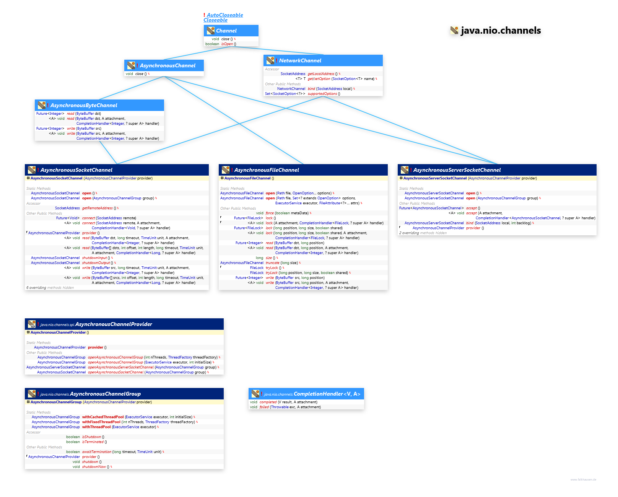
Task: Click the NetworkChannel class icon
Action: [270, 60]
